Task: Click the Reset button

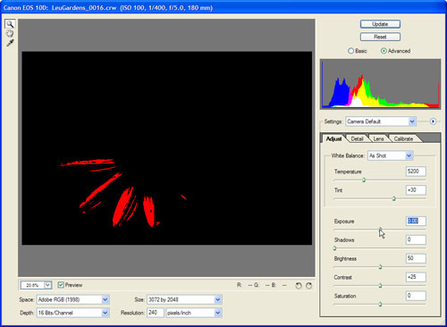Action: point(380,37)
